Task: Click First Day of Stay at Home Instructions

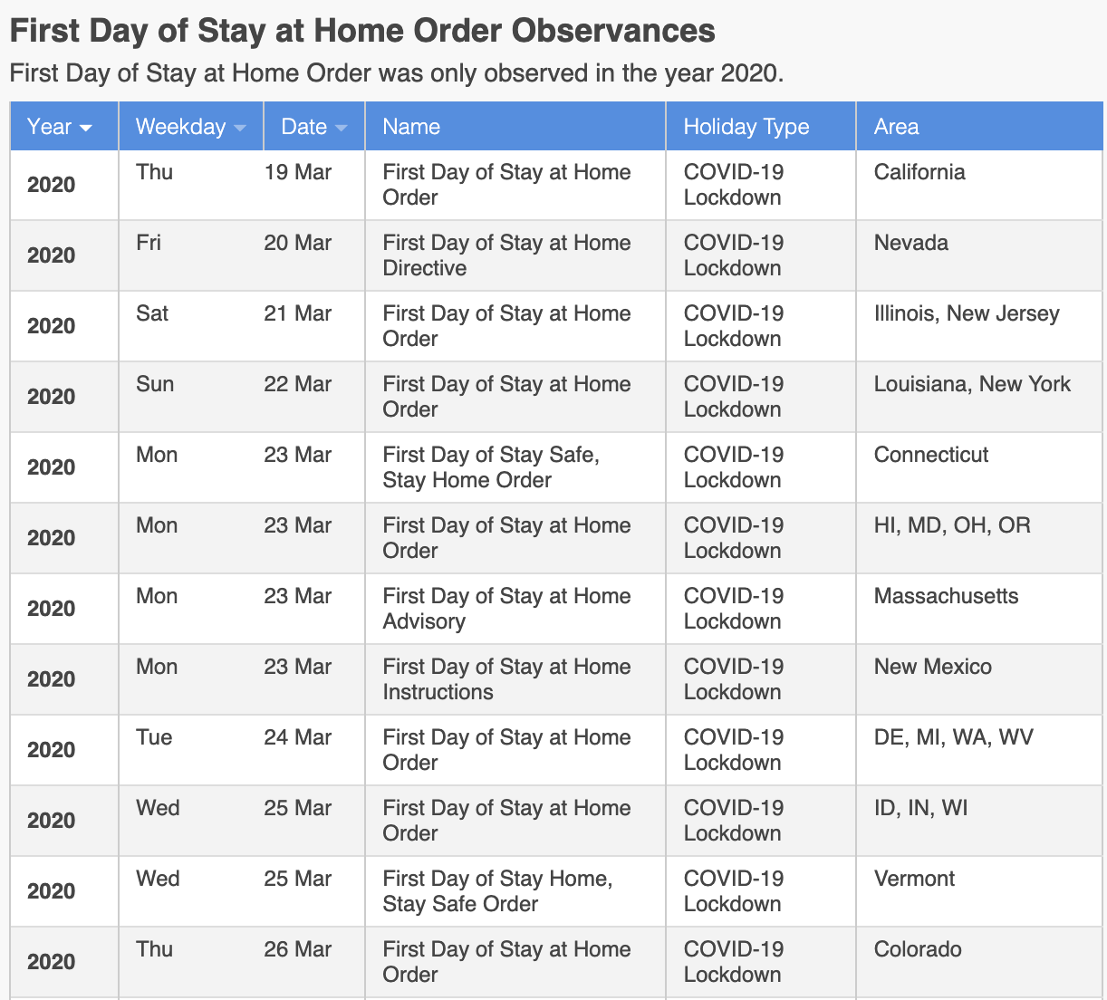Action: tap(506, 679)
